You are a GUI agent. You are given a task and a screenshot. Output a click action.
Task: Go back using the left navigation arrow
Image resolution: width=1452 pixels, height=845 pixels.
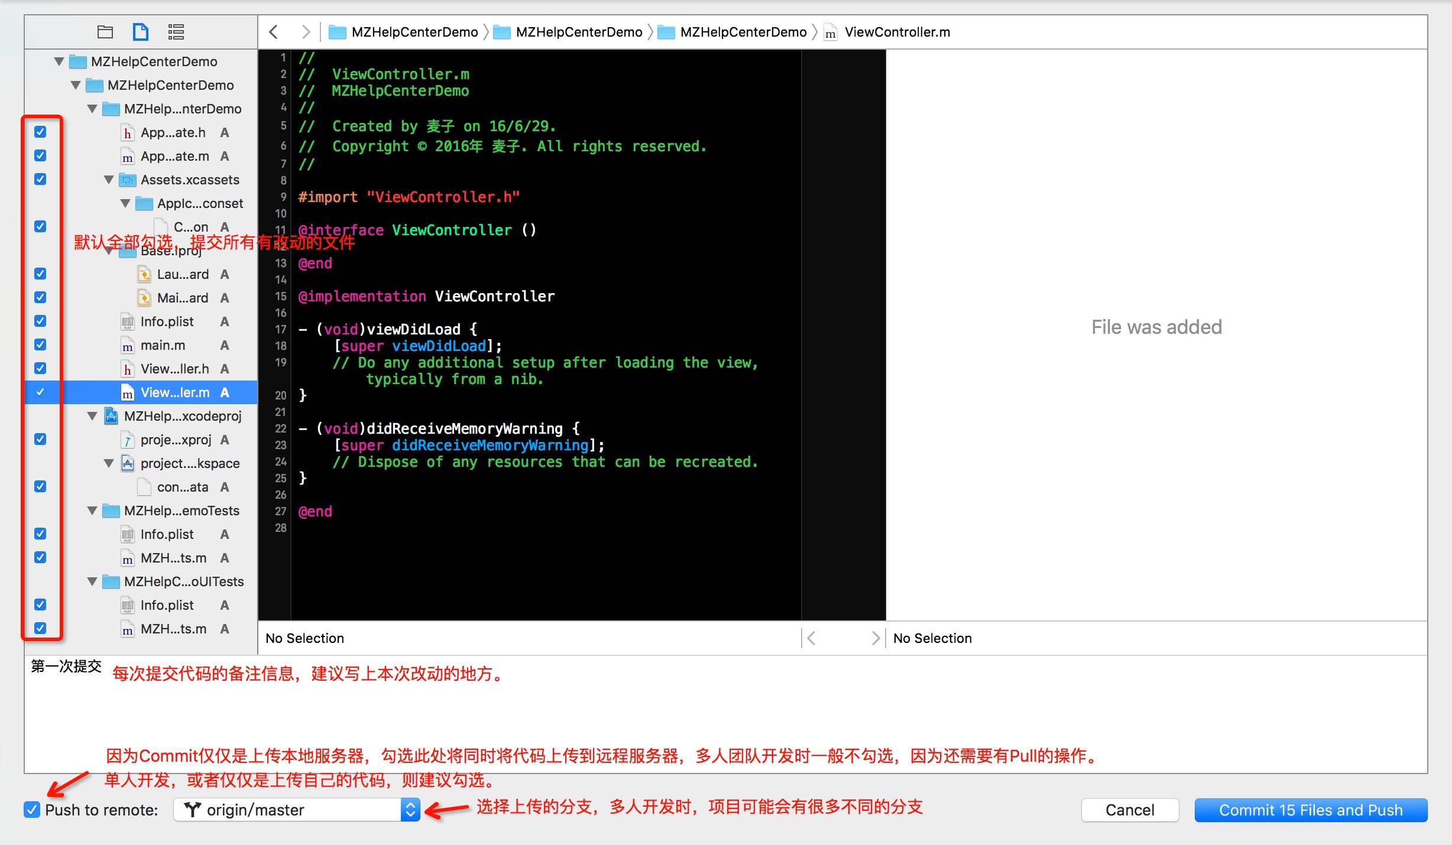pos(273,32)
